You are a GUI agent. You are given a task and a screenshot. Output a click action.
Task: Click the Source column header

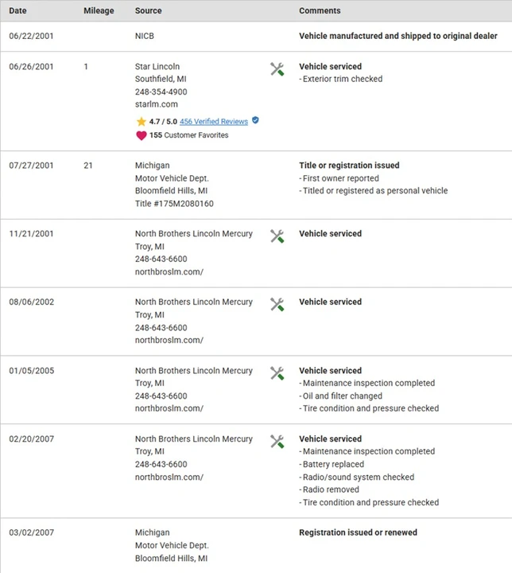pyautogui.click(x=148, y=10)
